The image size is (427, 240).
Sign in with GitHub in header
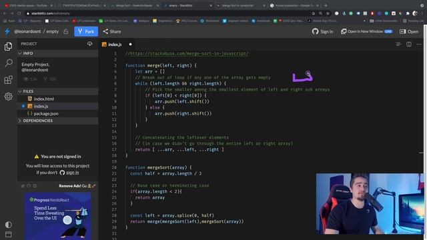point(323,31)
